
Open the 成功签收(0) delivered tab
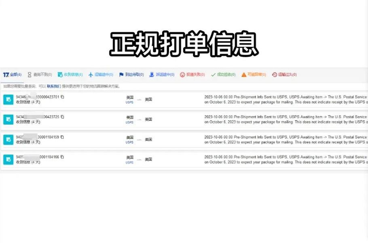pos(223,75)
